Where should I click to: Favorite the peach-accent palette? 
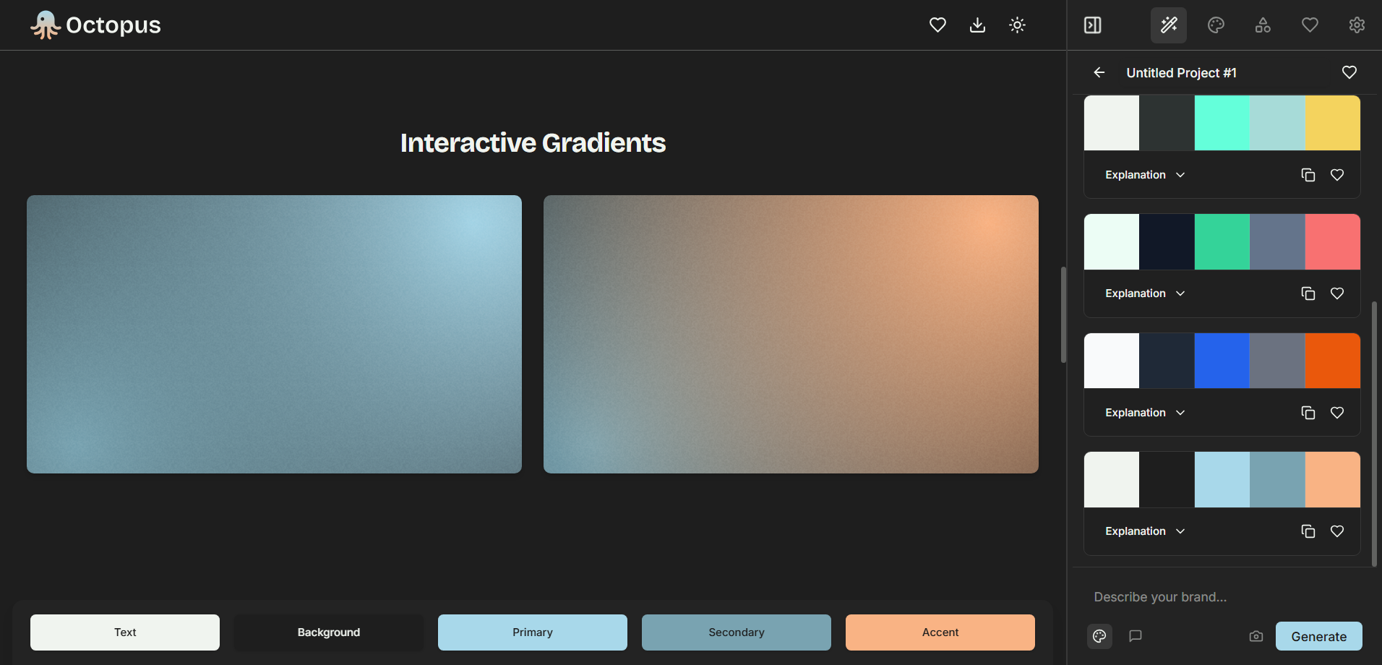click(1337, 531)
